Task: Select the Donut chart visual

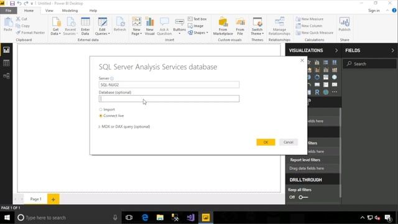Action: [x=317, y=77]
